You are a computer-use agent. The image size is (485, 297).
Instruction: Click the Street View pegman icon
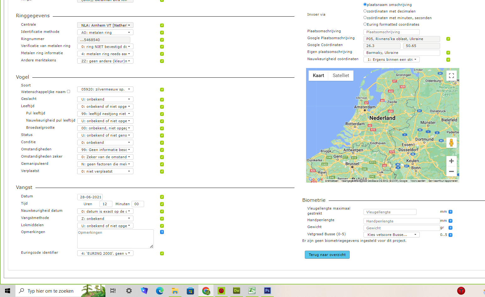point(451,143)
